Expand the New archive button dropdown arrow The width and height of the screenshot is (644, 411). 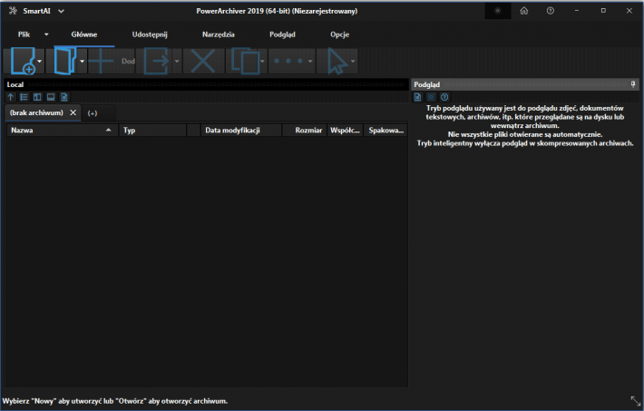click(x=39, y=61)
